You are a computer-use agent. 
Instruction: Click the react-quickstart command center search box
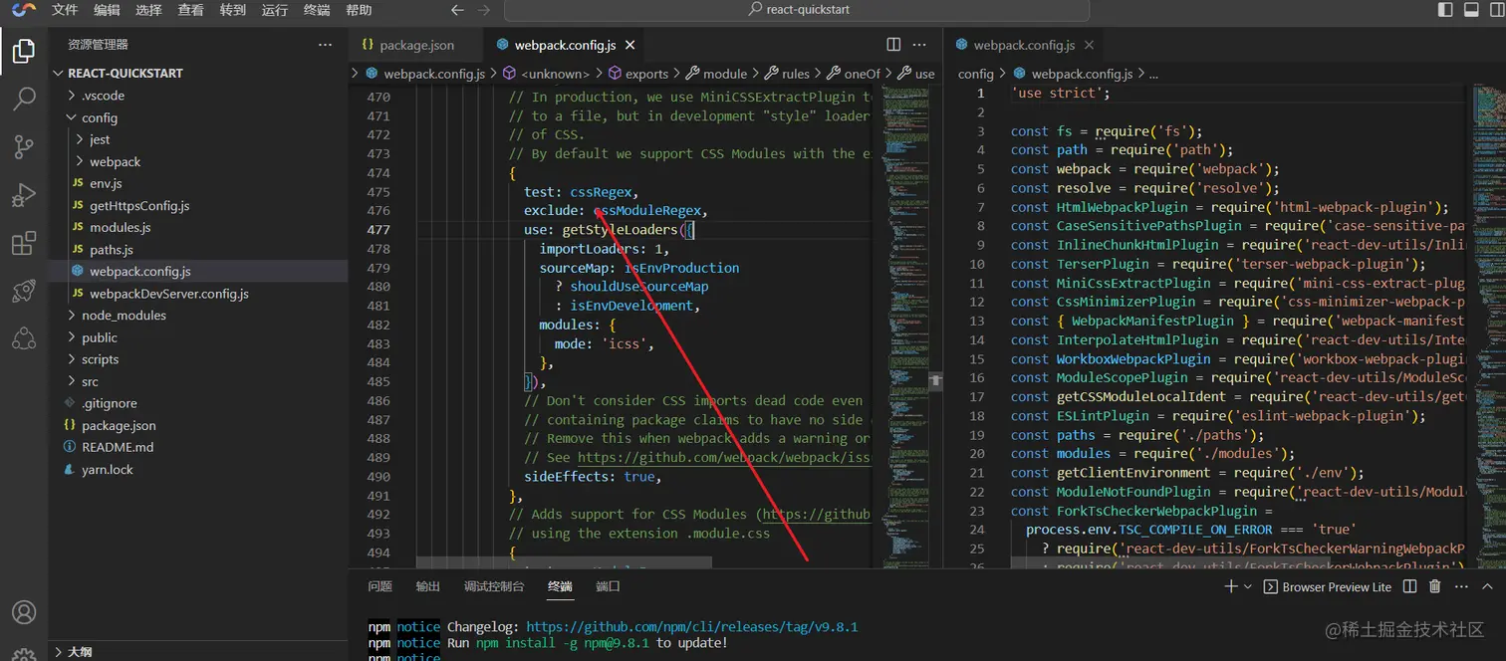coord(796,10)
